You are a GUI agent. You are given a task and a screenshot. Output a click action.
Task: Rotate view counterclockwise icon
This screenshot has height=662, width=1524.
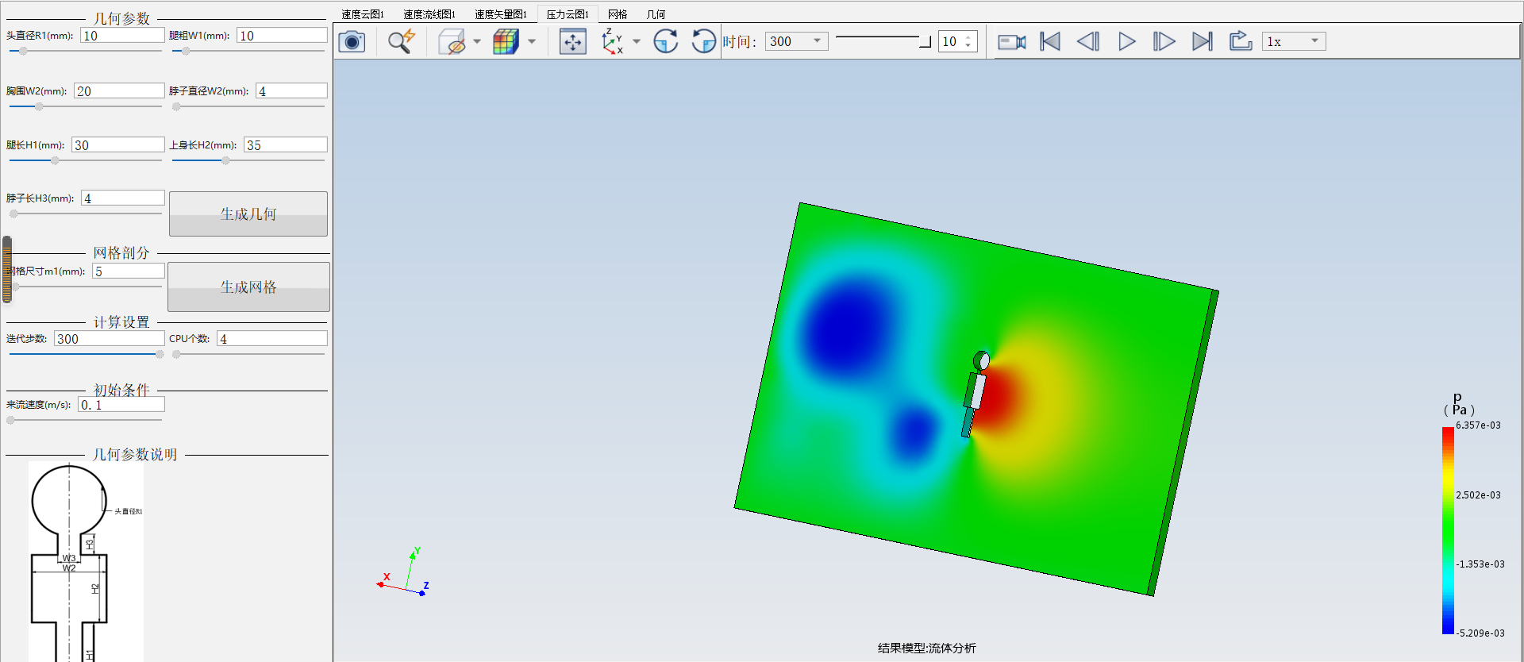(703, 41)
